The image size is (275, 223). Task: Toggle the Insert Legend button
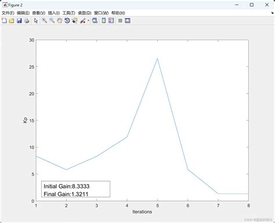point(111,20)
